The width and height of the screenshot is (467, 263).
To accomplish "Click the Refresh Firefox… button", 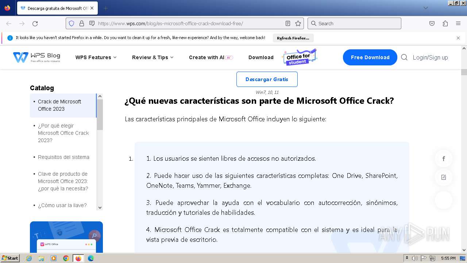I will pyautogui.click(x=293, y=38).
